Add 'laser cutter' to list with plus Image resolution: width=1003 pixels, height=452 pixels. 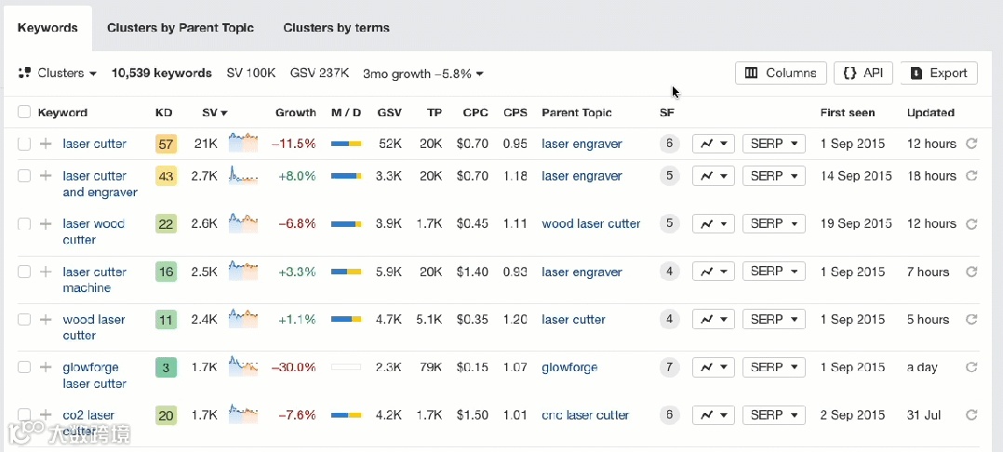pyautogui.click(x=46, y=144)
